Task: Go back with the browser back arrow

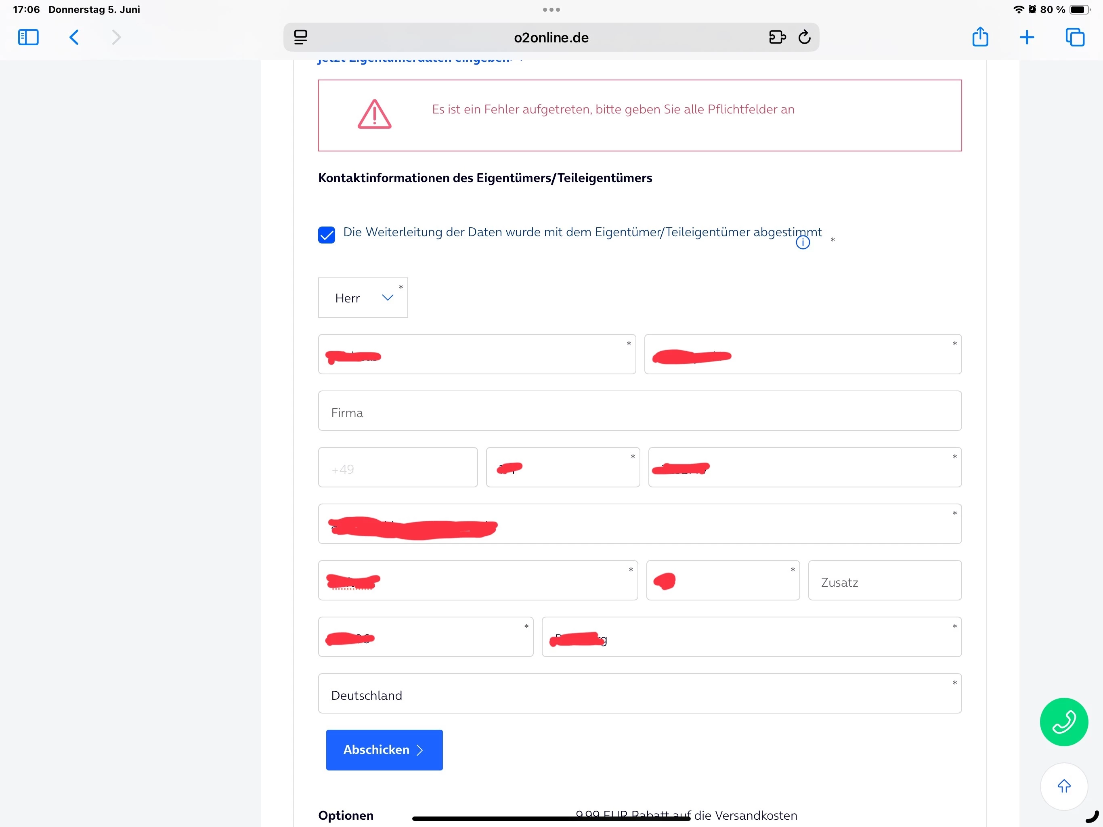Action: tap(74, 38)
